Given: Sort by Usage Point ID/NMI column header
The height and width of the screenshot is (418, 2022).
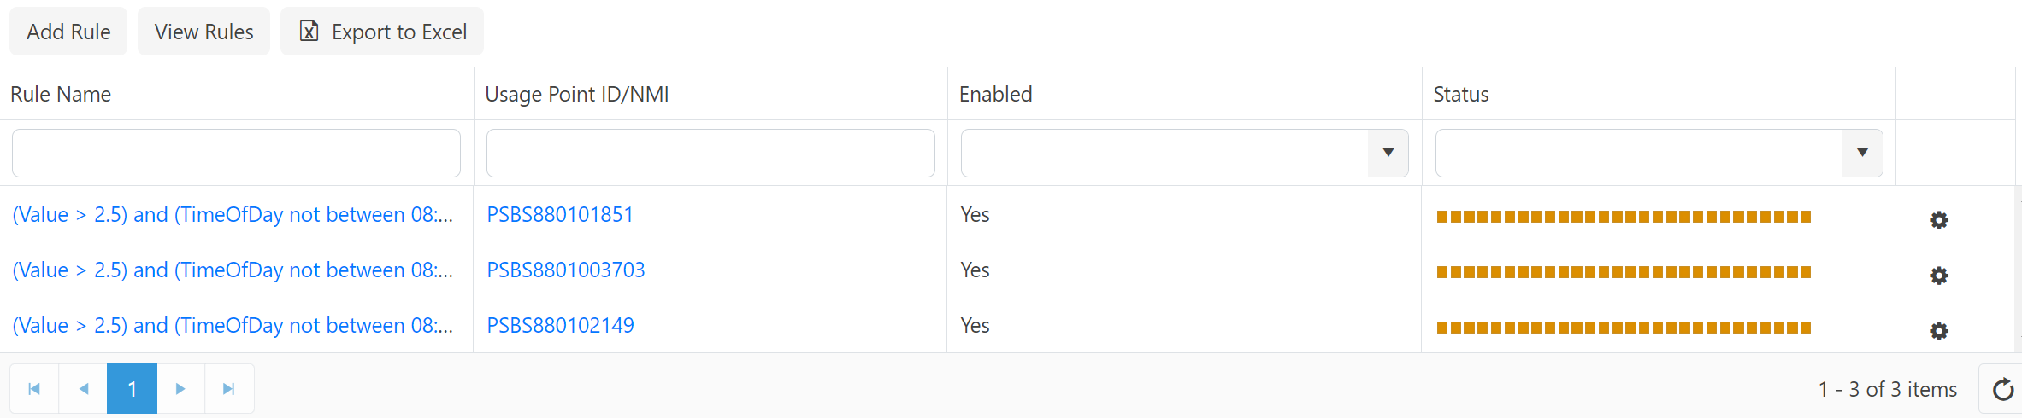Looking at the screenshot, I should tap(577, 94).
